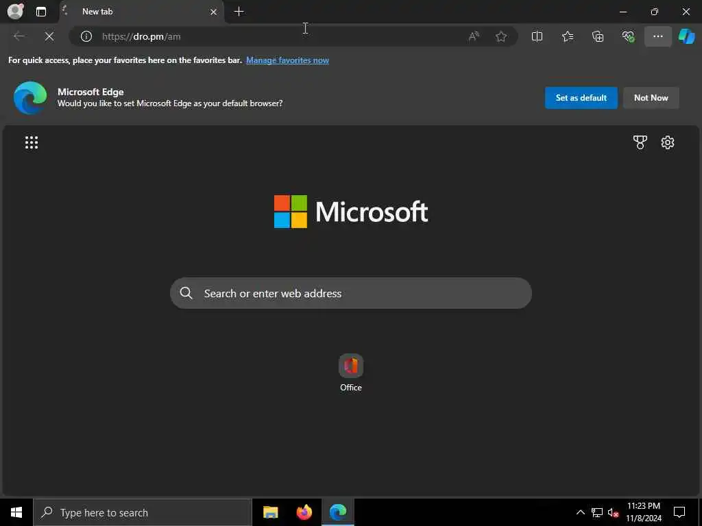
Task: Open Microsoft Rewards trophy icon
Action: pos(640,142)
